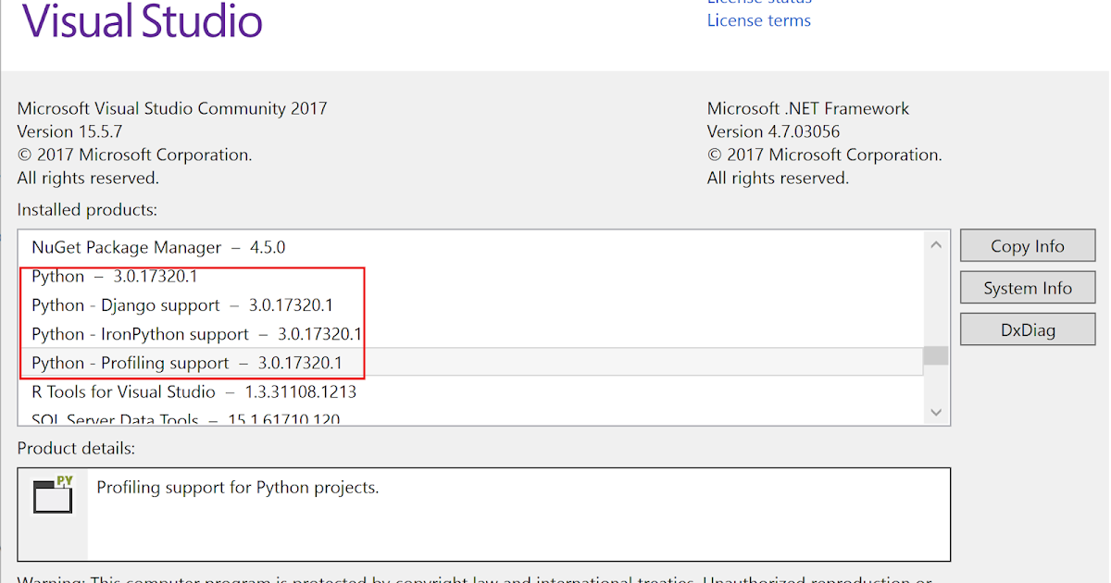1111x583 pixels.
Task: Select Python - IronPython support entry
Action: coord(470,333)
